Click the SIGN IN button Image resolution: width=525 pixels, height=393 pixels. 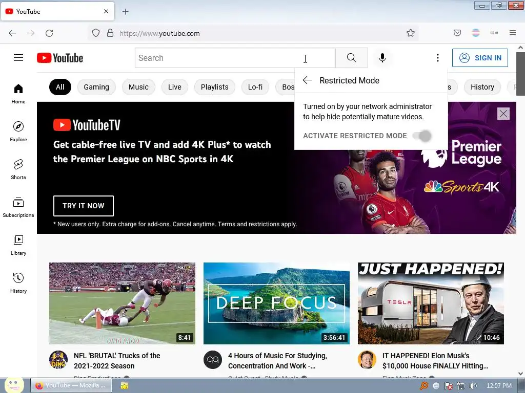click(x=480, y=58)
